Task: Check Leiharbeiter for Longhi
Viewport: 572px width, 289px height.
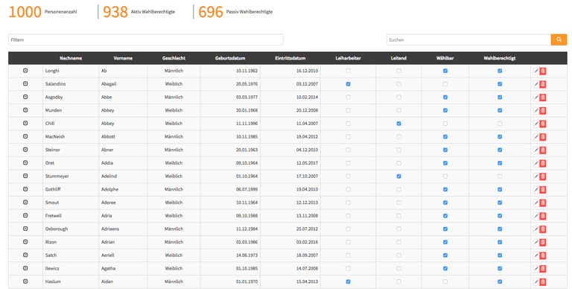Action: 348,71
